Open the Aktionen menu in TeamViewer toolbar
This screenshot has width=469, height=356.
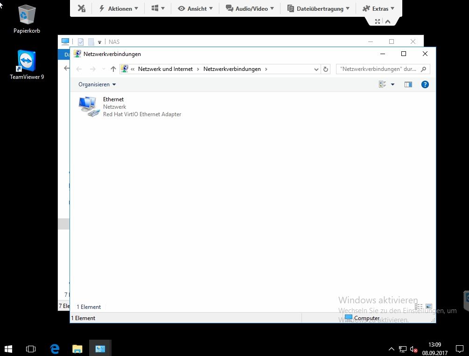[119, 8]
